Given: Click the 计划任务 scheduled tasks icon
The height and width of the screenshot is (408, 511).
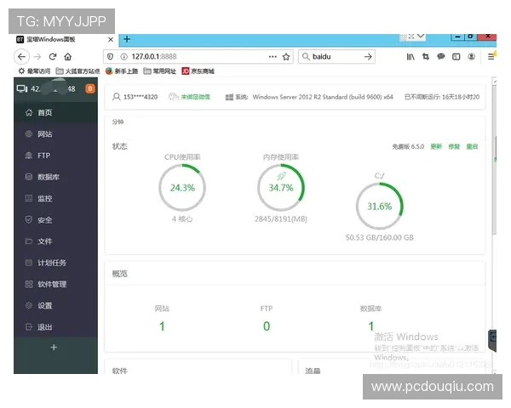Looking at the screenshot, I should pyautogui.click(x=29, y=263).
